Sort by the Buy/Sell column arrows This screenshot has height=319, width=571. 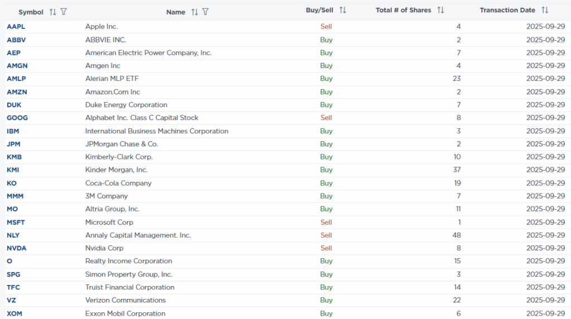[343, 10]
